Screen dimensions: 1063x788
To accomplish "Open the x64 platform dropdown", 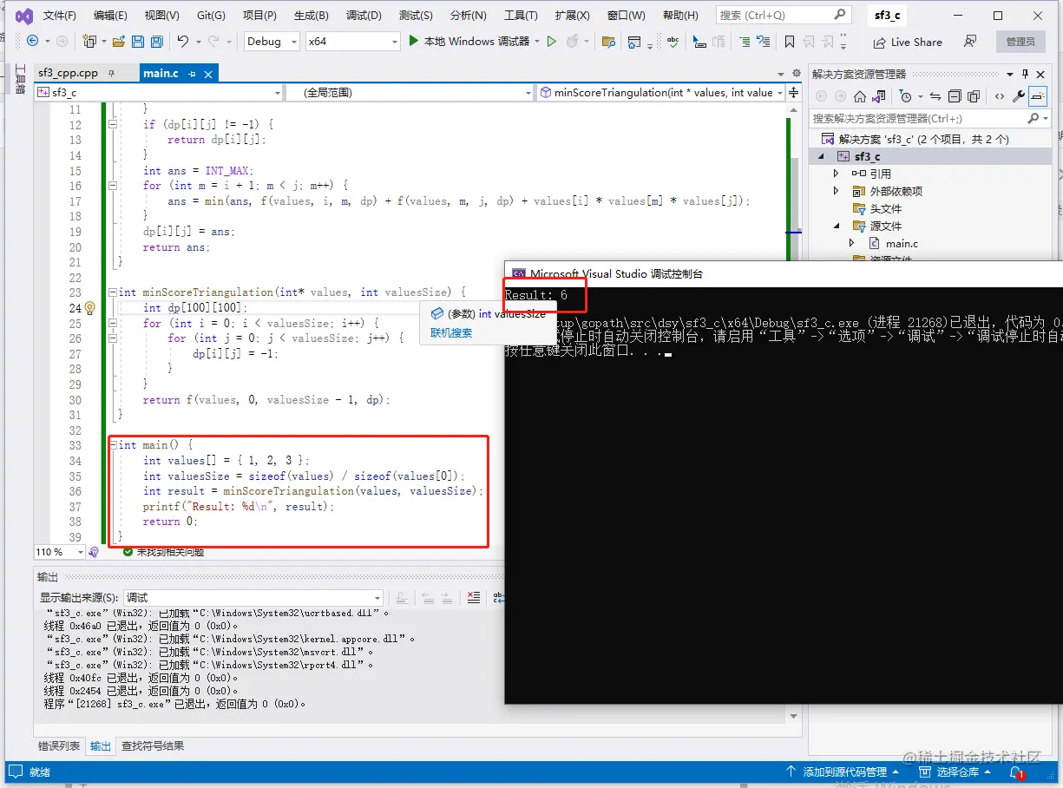I will click(x=354, y=41).
